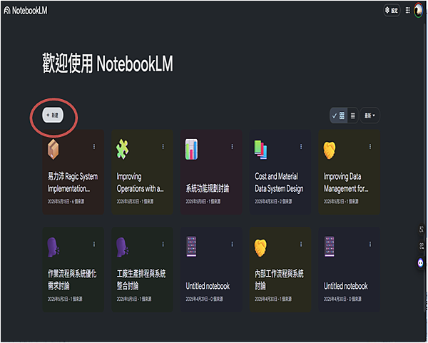Click the date text 2025年4月30日 · 2 個來源
The width and height of the screenshot is (428, 343).
click(x=273, y=201)
